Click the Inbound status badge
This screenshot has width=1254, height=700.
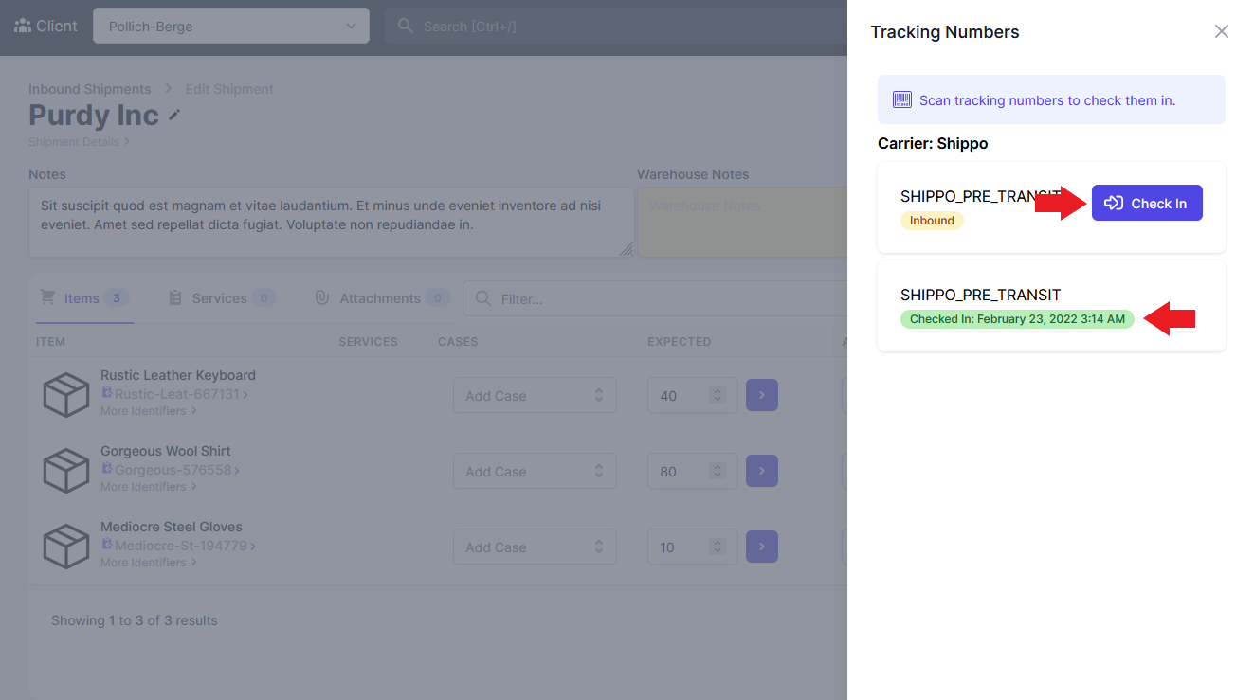pyautogui.click(x=932, y=221)
